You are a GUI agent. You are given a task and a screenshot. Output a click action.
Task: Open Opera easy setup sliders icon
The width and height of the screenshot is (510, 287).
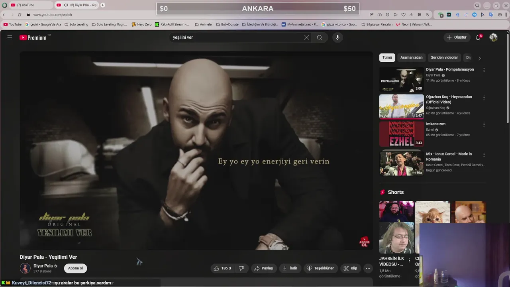pos(419,15)
